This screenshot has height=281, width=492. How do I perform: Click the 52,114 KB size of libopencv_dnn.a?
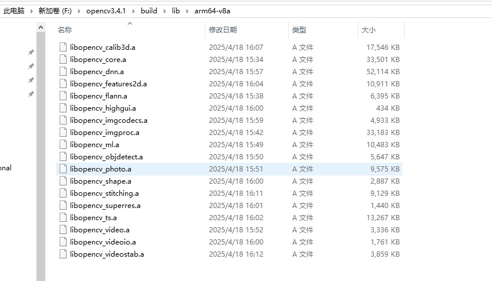(383, 72)
